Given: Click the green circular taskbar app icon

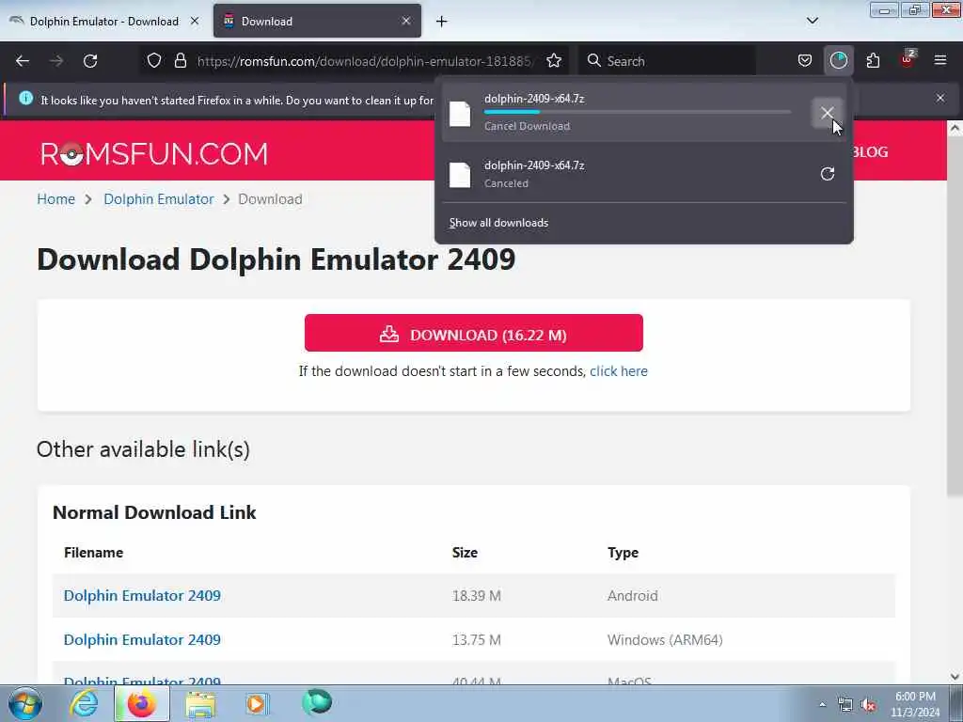Looking at the screenshot, I should tap(317, 702).
